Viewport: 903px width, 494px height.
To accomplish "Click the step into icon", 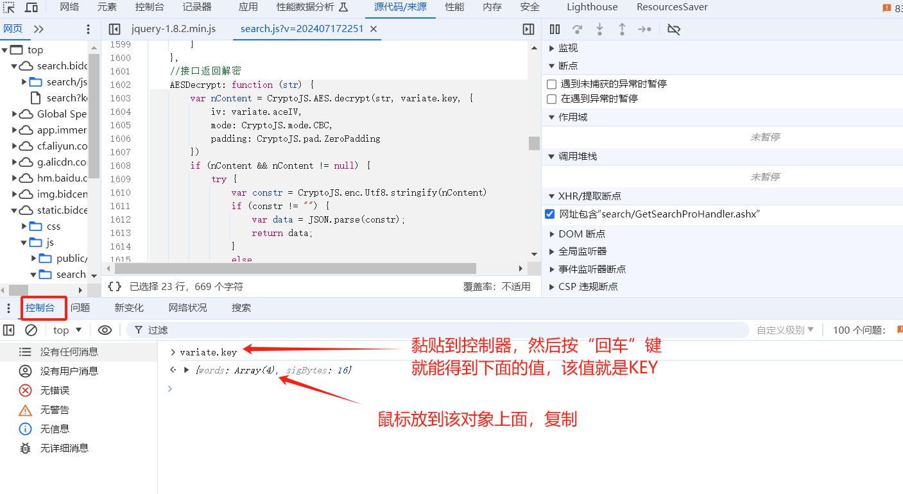I will pos(599,29).
